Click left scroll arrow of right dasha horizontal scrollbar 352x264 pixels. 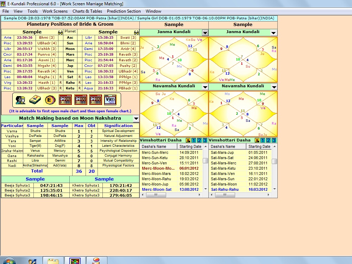tap(212, 195)
